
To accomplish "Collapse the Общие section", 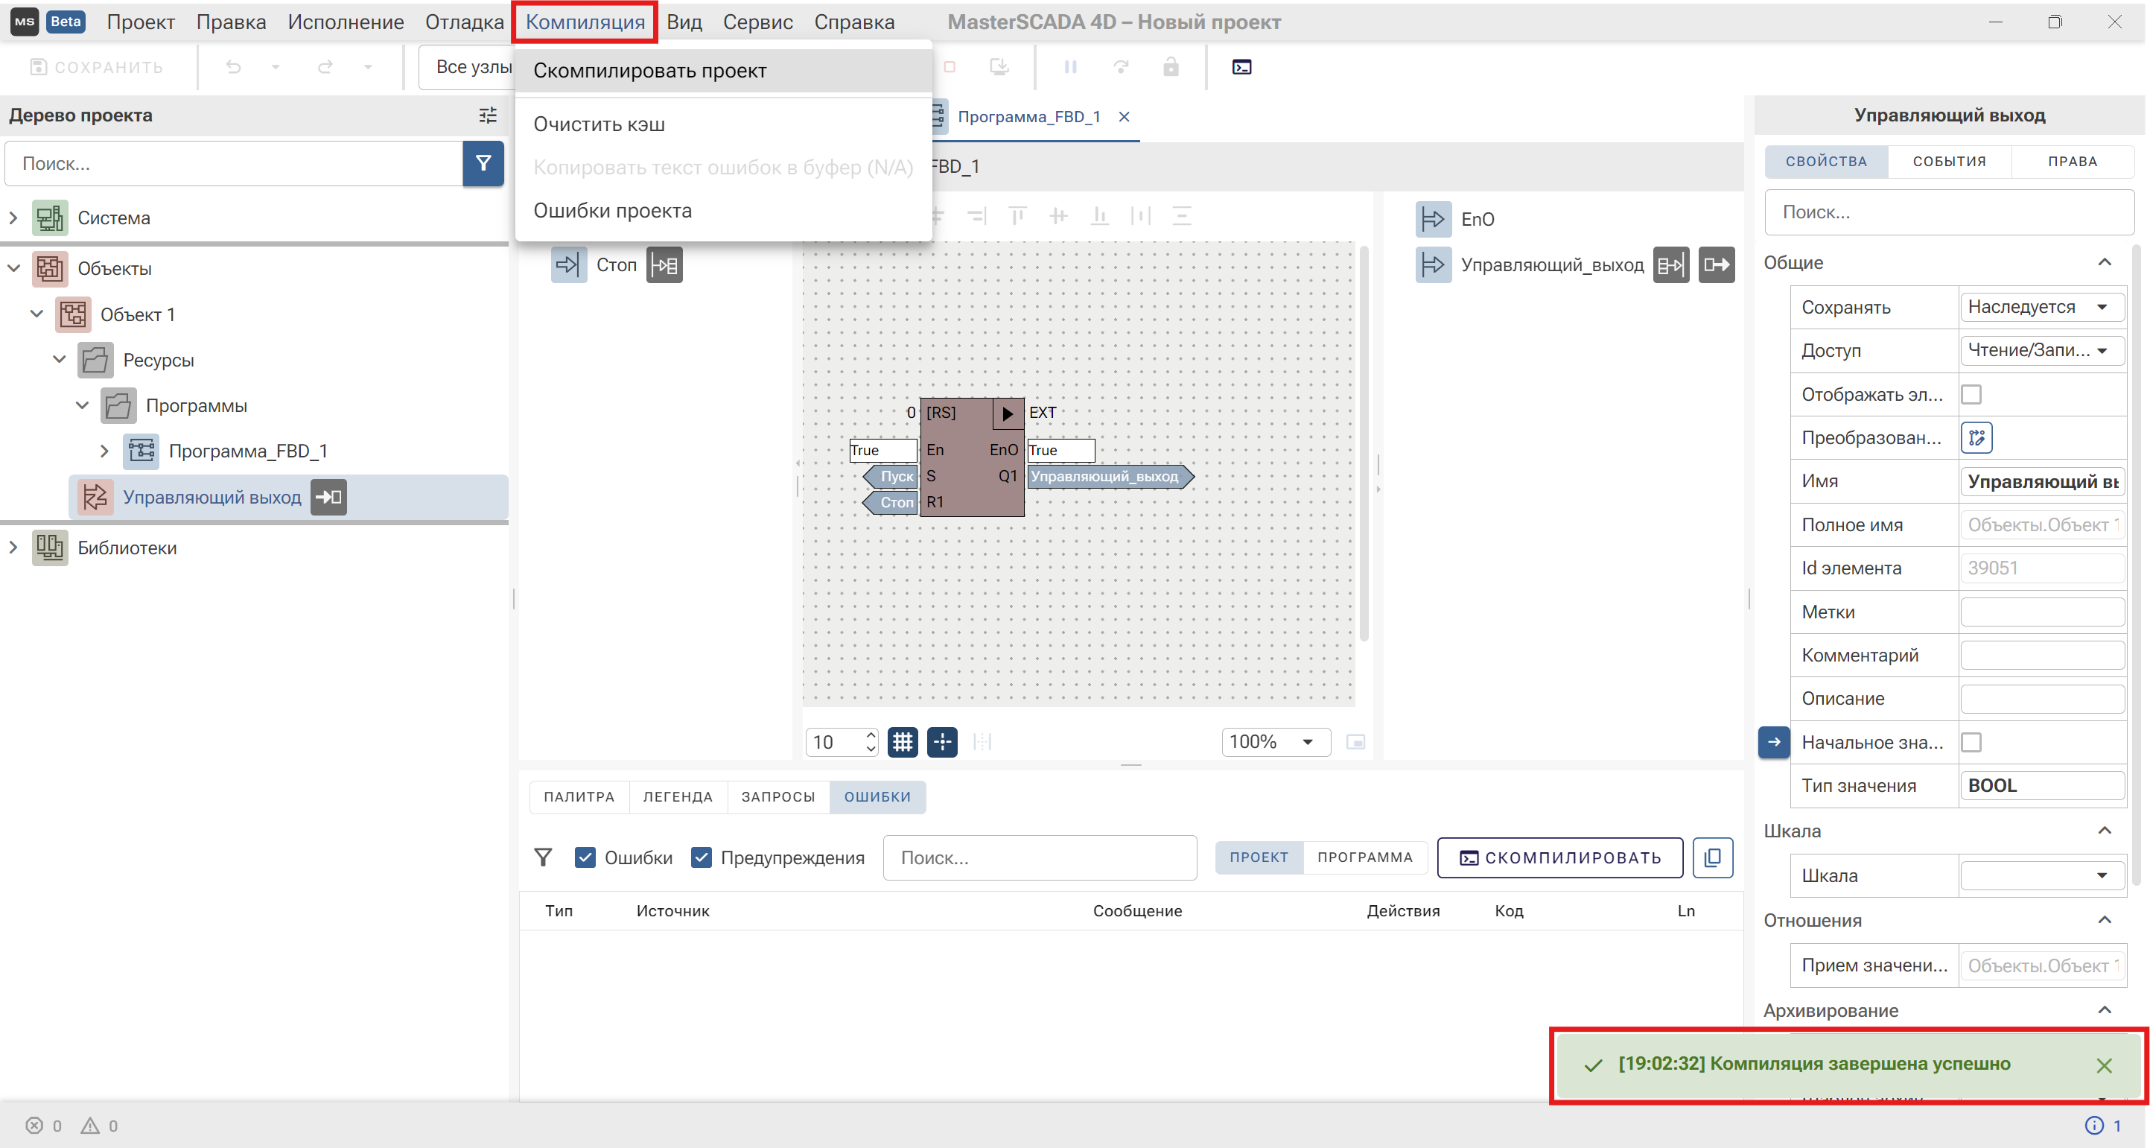I will [x=2104, y=263].
